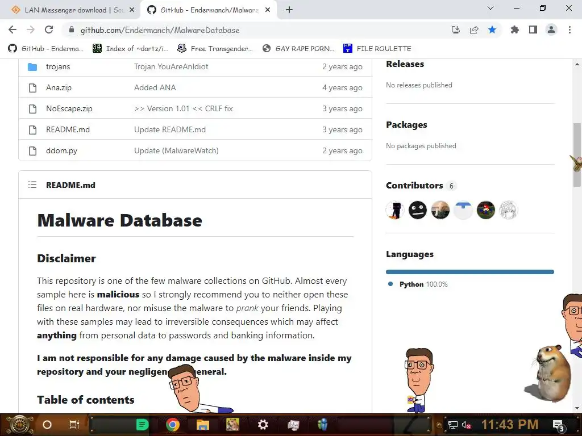Open File Explorer from taskbar

coord(203,425)
